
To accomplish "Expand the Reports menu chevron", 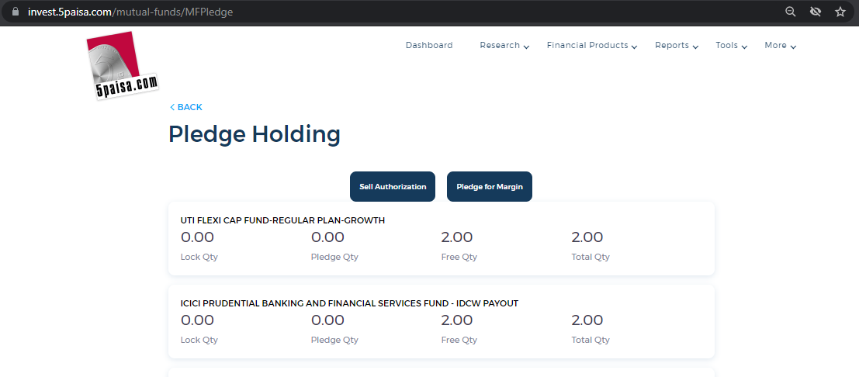I will (695, 47).
